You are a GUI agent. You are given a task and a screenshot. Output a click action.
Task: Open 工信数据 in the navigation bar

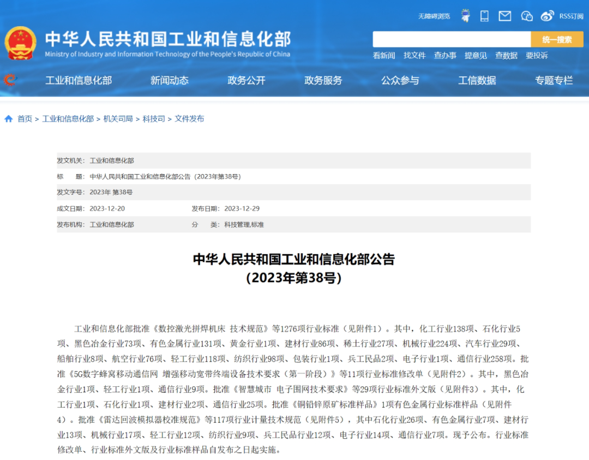[x=477, y=81]
